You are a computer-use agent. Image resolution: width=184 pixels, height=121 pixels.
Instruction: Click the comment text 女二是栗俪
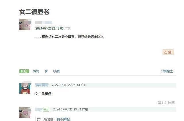tap(43, 94)
